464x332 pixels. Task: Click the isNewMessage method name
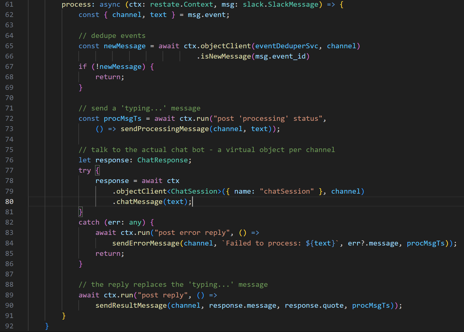(226, 56)
